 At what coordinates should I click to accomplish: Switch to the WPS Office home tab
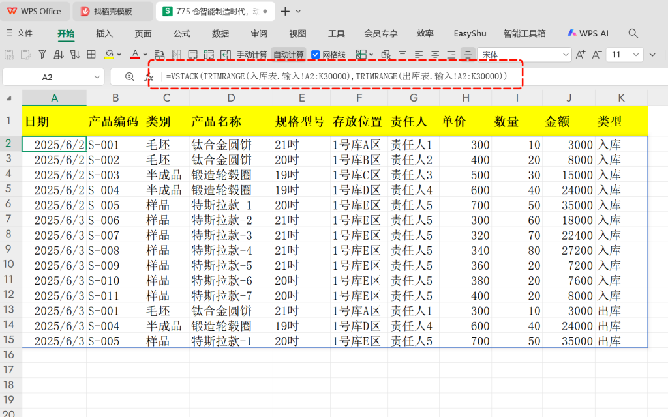(34, 12)
